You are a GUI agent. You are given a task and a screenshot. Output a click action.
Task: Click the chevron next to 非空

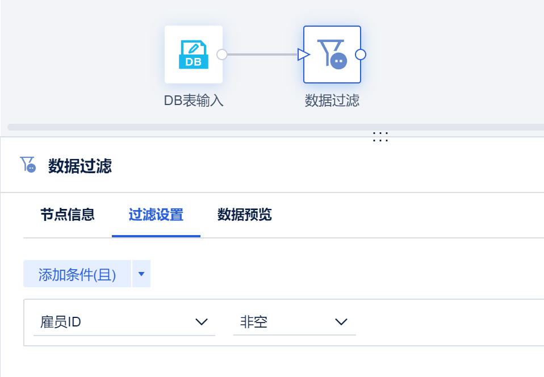pos(341,322)
